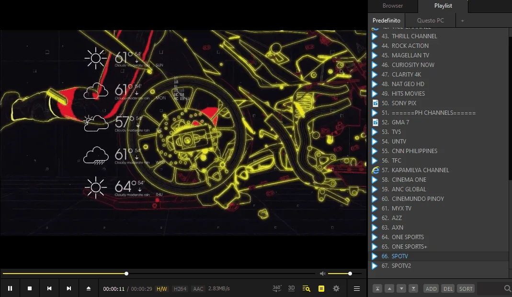Select the Questo PC tab

(x=431, y=21)
